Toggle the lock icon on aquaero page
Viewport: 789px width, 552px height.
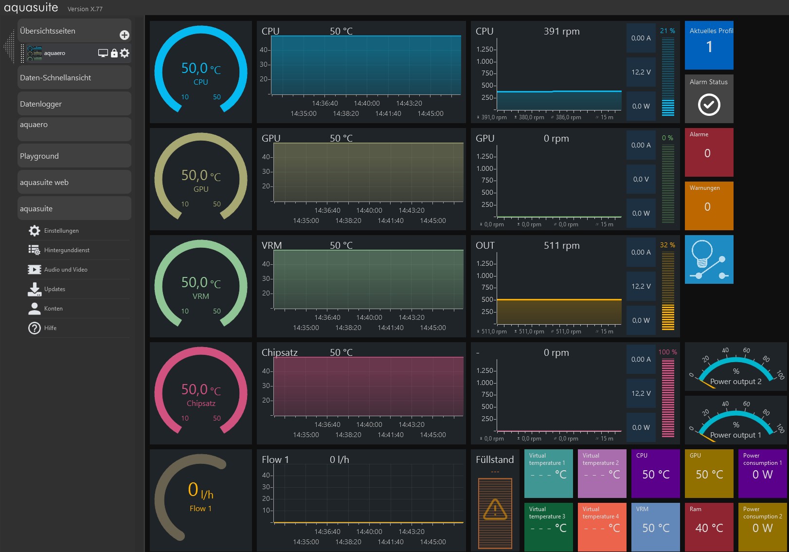tap(114, 53)
